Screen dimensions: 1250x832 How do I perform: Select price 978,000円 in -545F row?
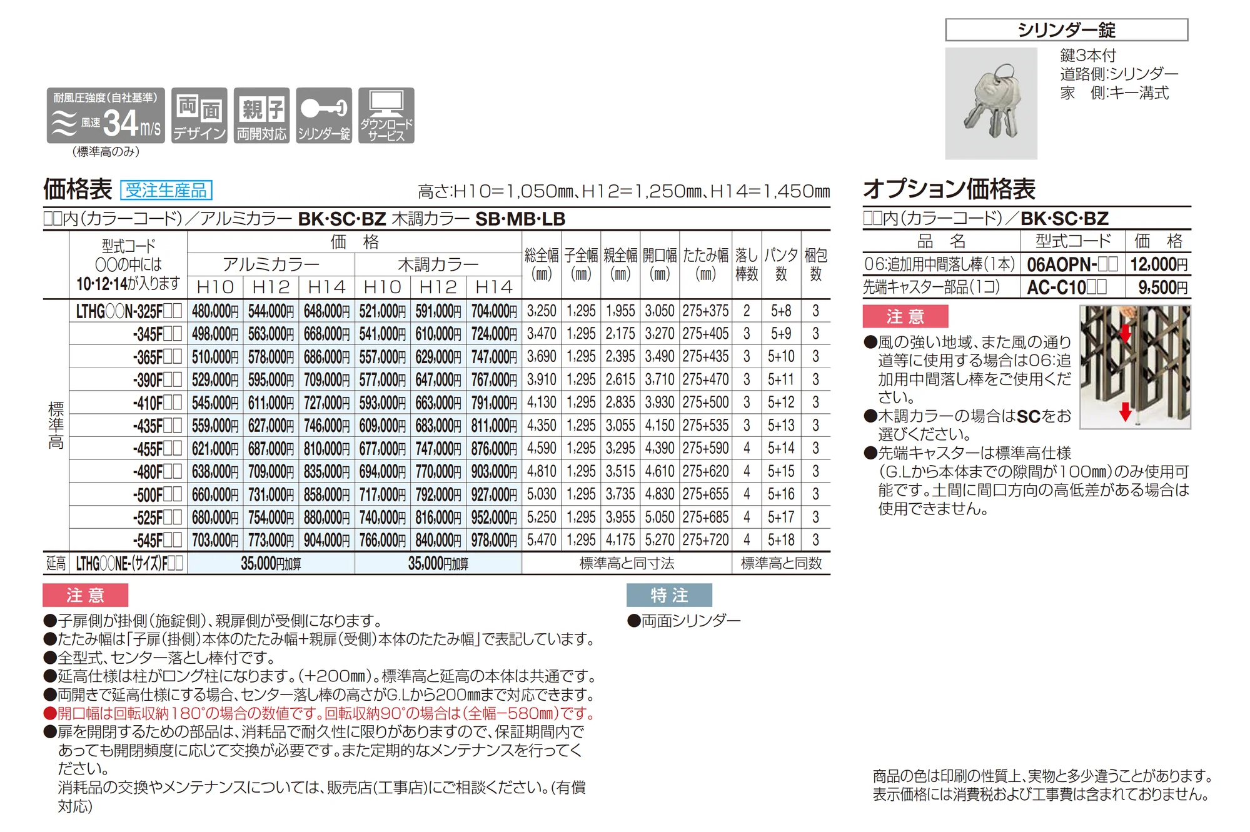(x=494, y=540)
